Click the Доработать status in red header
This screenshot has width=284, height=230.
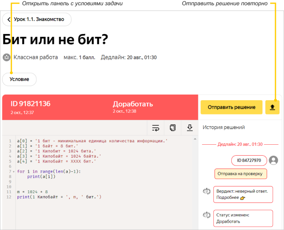point(133,104)
